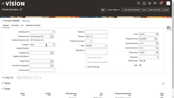This screenshot has height=98, width=174.
Task: Click the Lines help icon
Action: (12, 78)
